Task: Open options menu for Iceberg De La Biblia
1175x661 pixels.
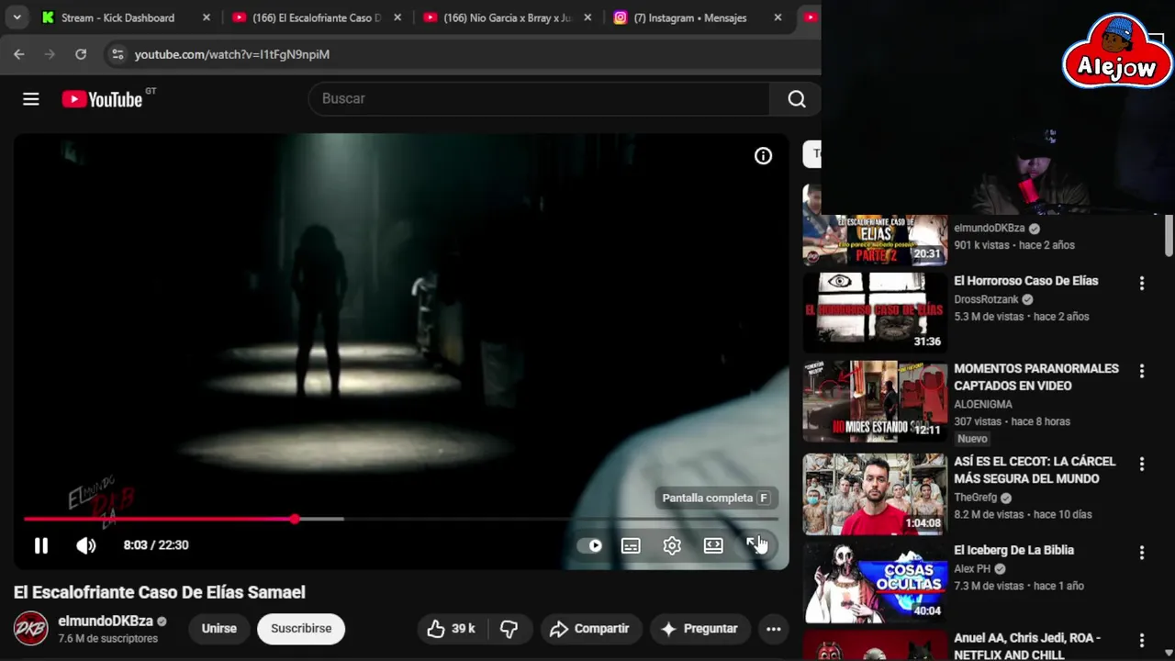Action: pyautogui.click(x=1142, y=554)
